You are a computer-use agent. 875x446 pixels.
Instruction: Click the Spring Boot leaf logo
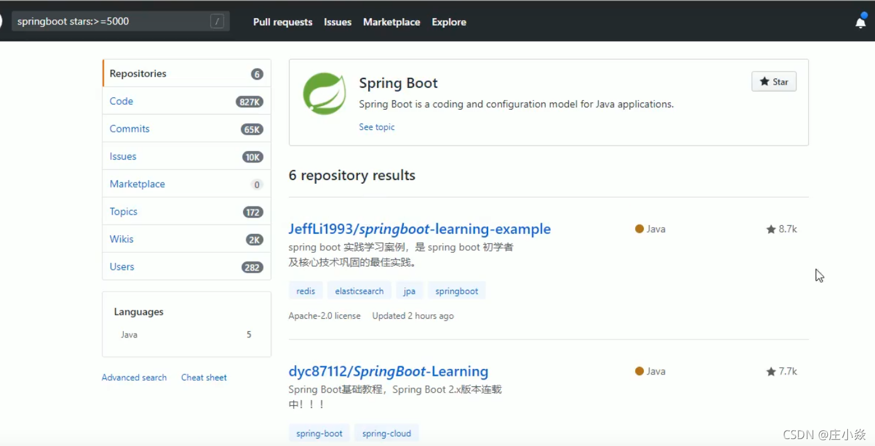(x=324, y=93)
